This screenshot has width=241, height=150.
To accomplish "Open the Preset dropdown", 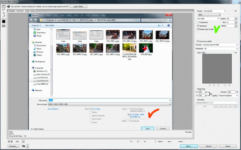I will [214, 11].
